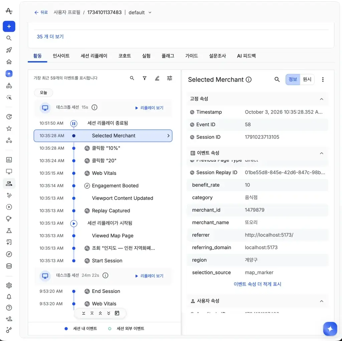Select the 클릭함 "10%" event

pos(103,148)
